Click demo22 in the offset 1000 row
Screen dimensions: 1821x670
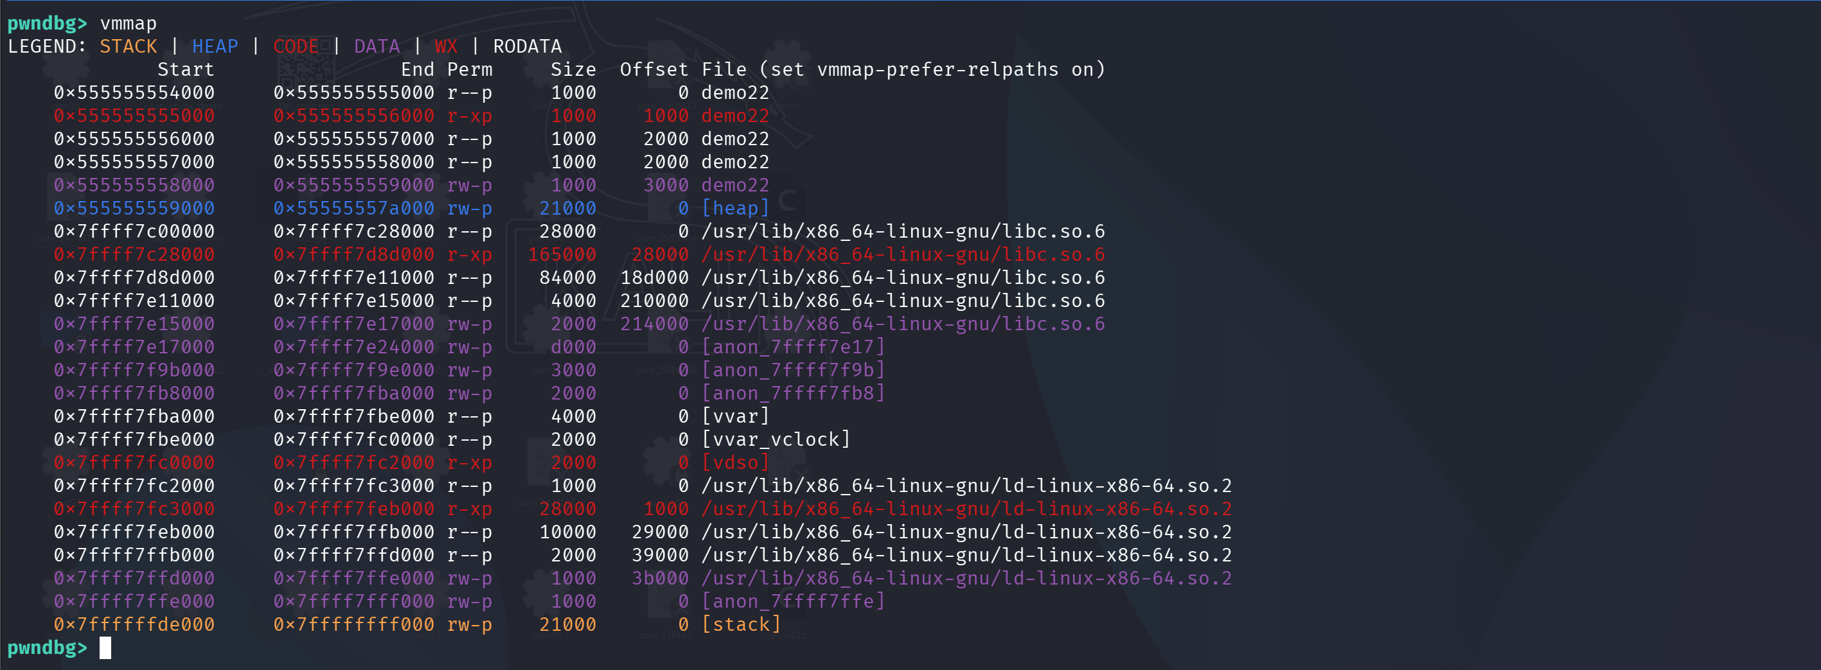tap(735, 116)
